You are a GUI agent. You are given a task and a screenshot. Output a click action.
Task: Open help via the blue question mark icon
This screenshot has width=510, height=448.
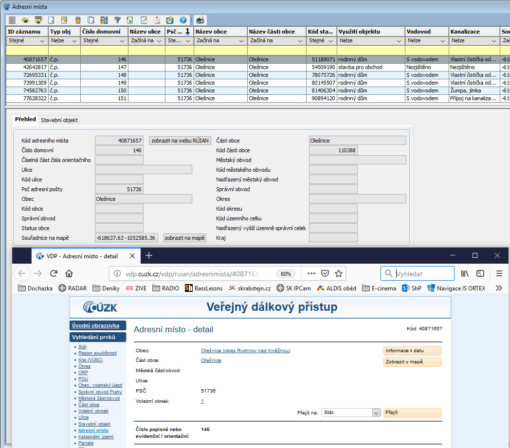[183, 20]
